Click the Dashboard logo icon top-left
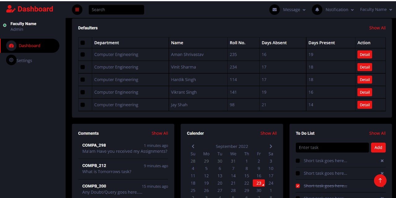The image size is (396, 198). [x=10, y=9]
